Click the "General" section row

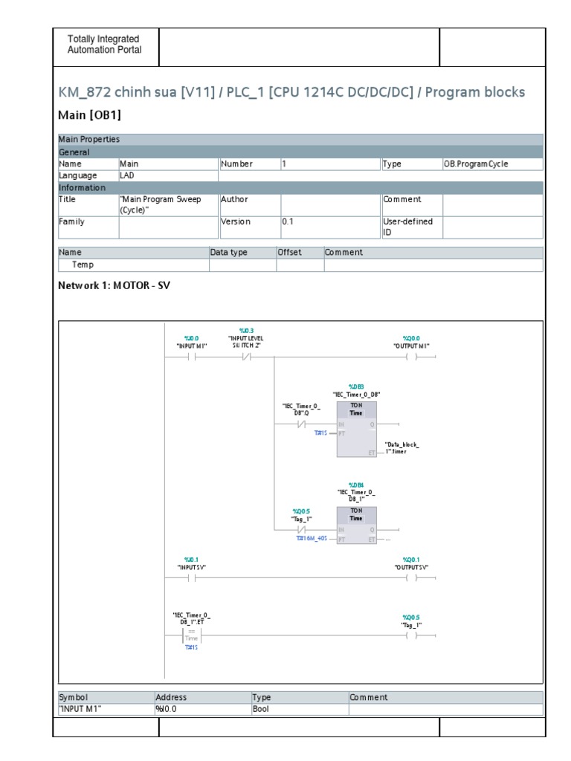(x=300, y=152)
